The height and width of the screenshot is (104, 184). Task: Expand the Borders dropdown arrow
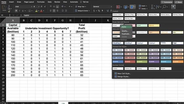click(x=32, y=11)
